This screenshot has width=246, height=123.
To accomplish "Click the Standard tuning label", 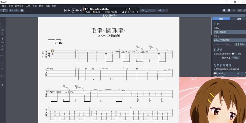I will pyautogui.click(x=54, y=40).
